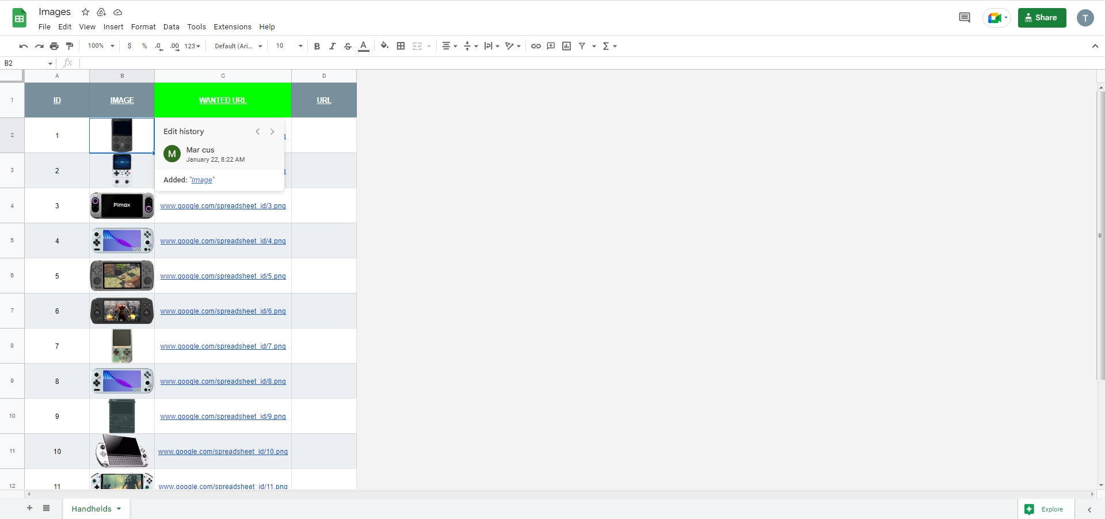This screenshot has height=519, width=1105.
Task: Open the "Image" link in Edit history
Action: pos(202,180)
